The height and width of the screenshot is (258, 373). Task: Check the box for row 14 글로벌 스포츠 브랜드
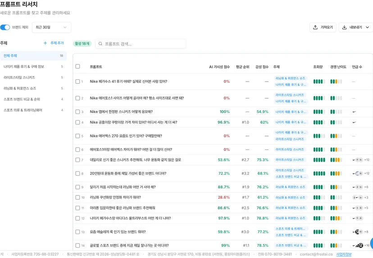pos(77,245)
